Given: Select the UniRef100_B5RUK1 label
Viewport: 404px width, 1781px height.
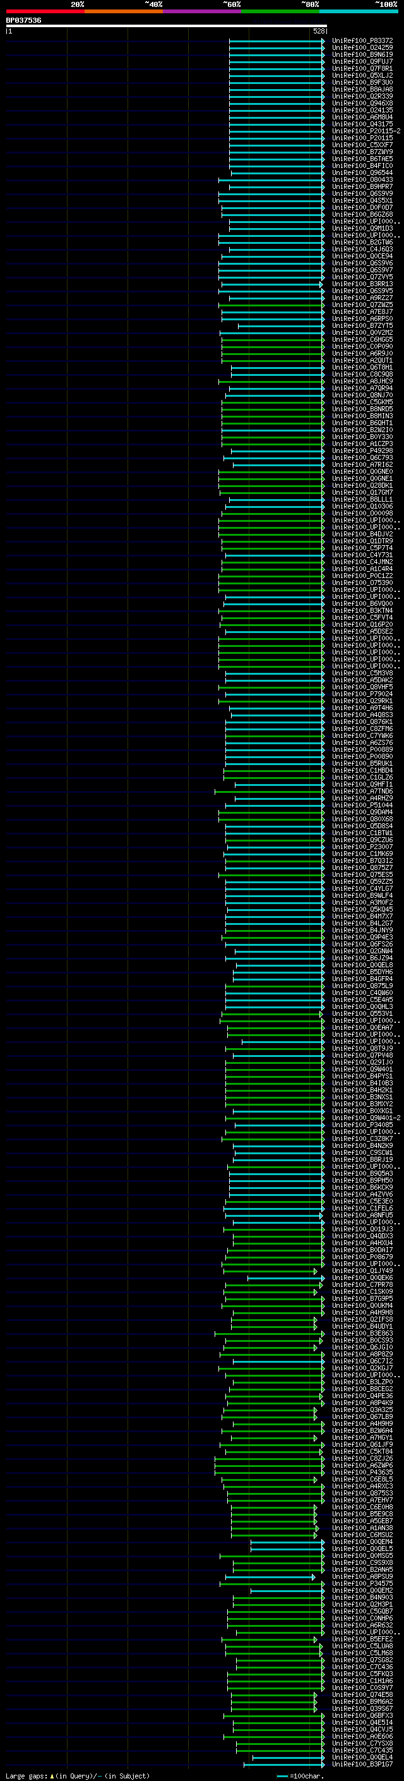Looking at the screenshot, I should point(362,763).
